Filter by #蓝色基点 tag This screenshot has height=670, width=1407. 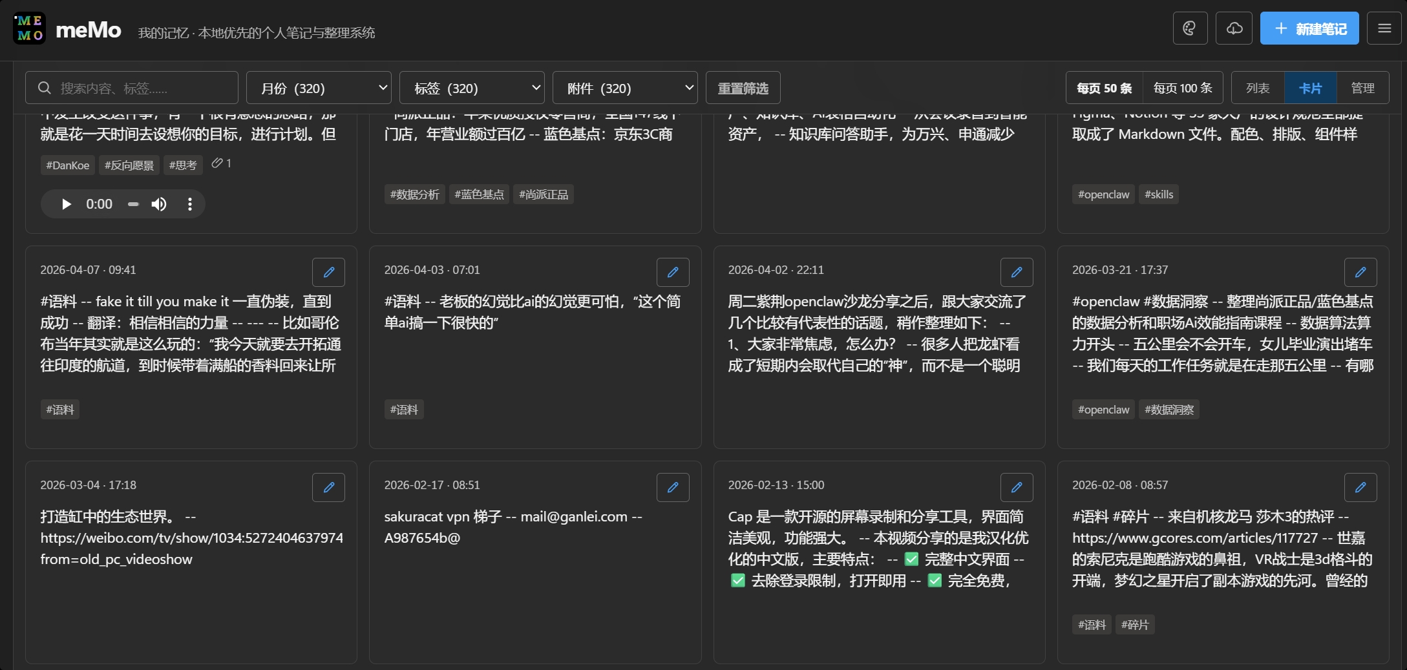pyautogui.click(x=479, y=194)
